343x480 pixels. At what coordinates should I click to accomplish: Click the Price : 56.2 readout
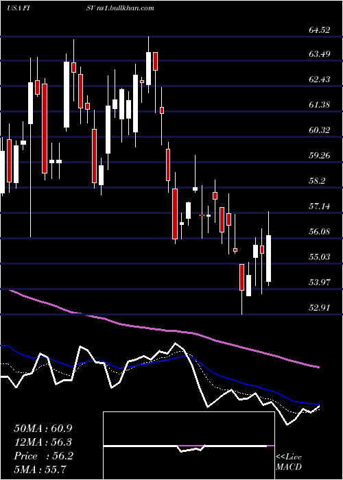click(43, 456)
